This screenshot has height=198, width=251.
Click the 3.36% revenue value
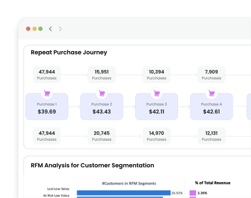pyautogui.click(x=202, y=193)
